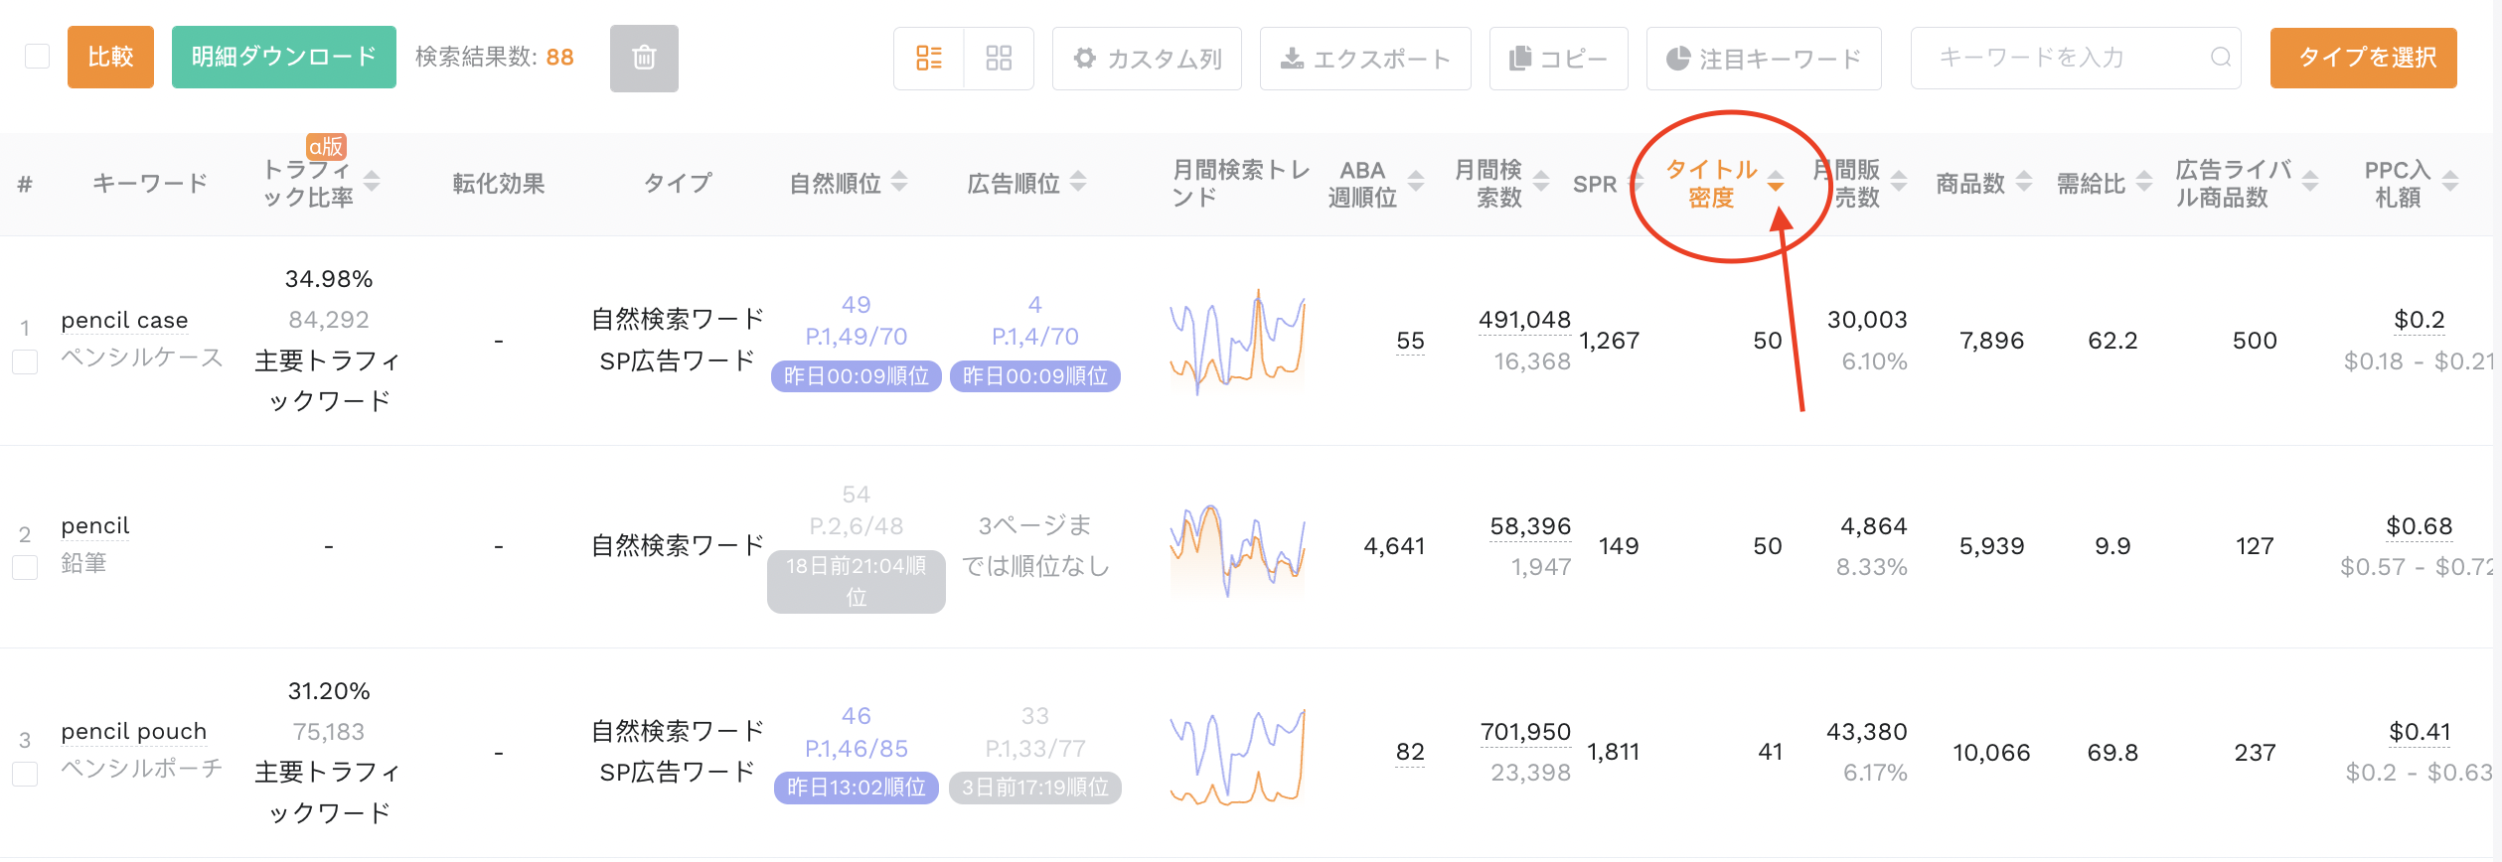The height and width of the screenshot is (862, 2502).
Task: Click PPC bid $0.68 value
Action: [2419, 526]
